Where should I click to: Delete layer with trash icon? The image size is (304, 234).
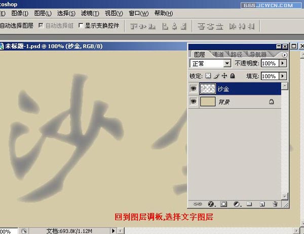click(x=275, y=204)
